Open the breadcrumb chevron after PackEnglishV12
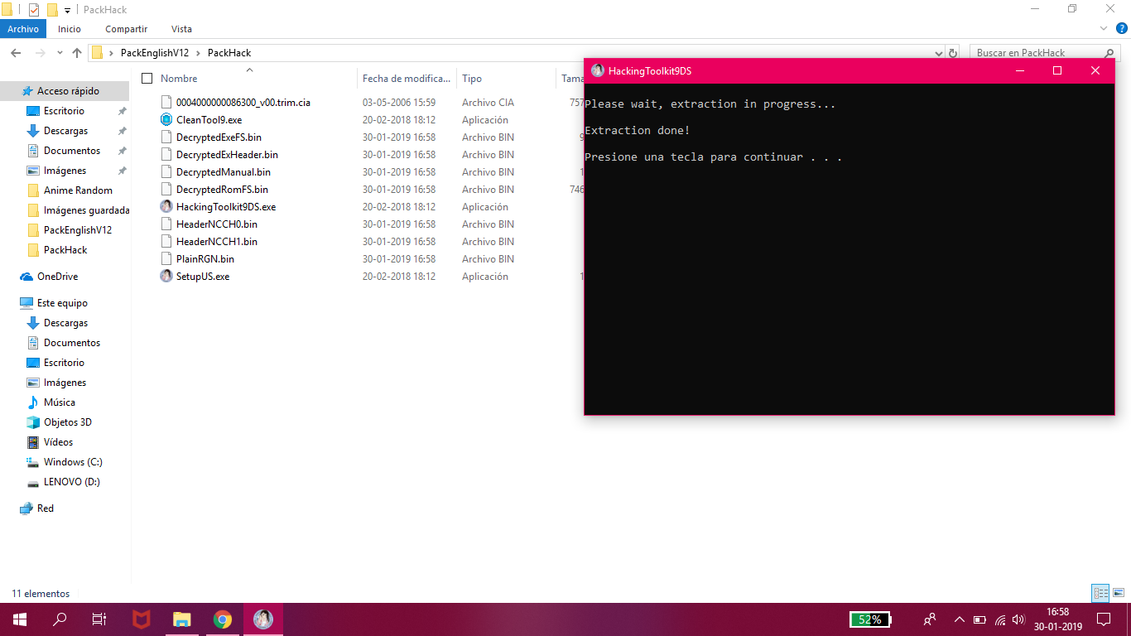This screenshot has width=1131, height=636. (x=199, y=53)
